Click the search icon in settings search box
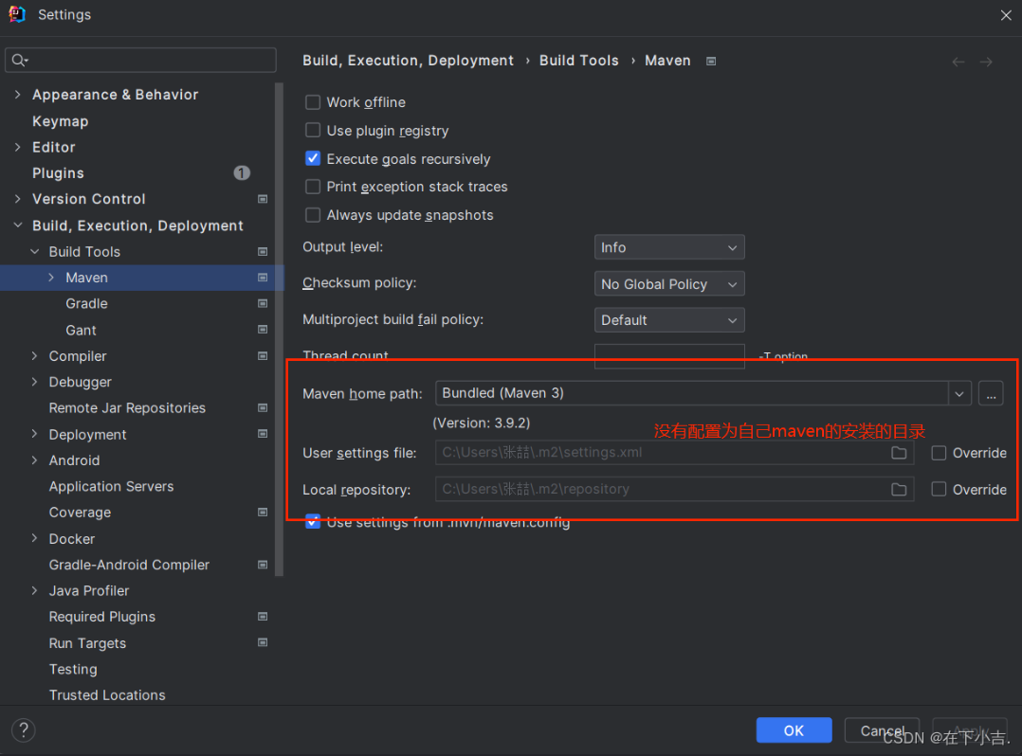The width and height of the screenshot is (1022, 756). point(20,60)
